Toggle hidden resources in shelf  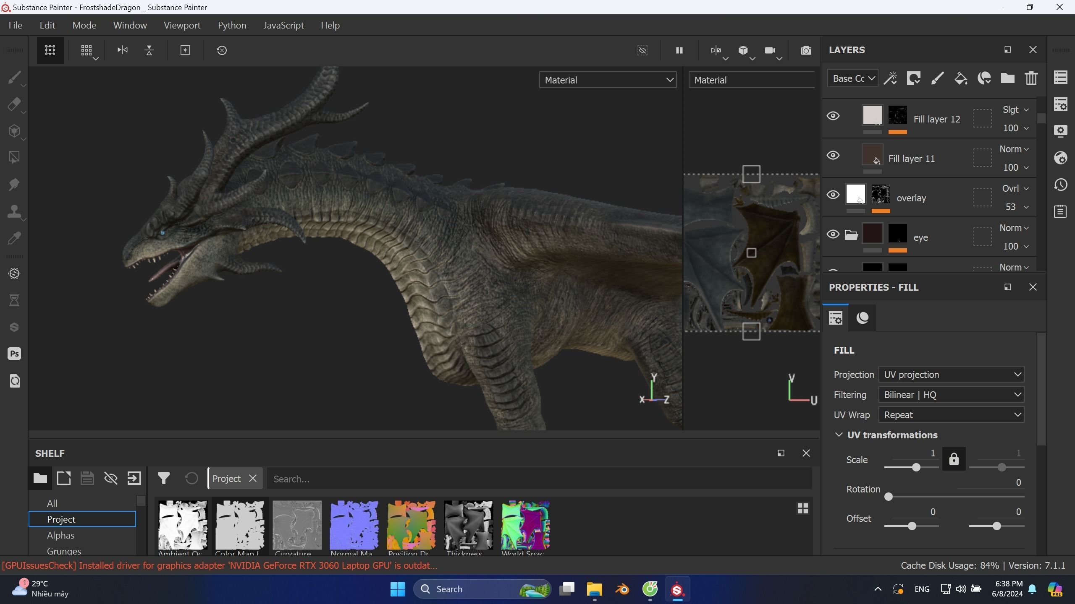[x=110, y=478]
